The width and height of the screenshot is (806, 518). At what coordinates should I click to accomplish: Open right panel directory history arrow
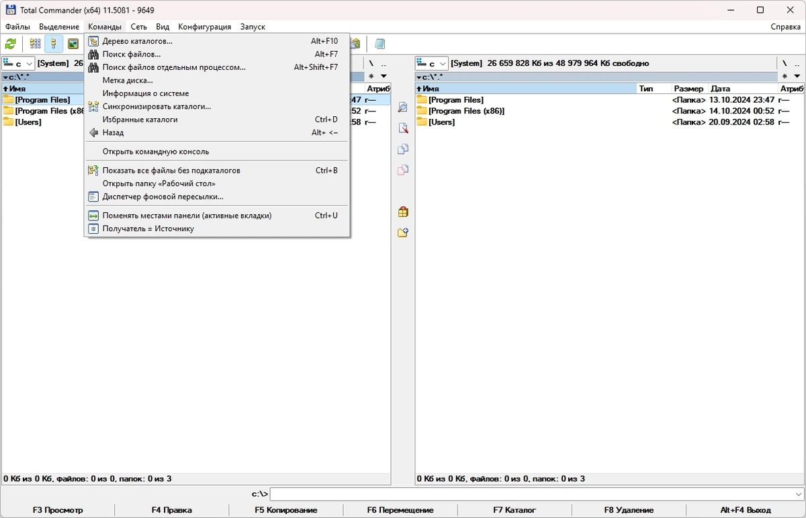pyautogui.click(x=797, y=77)
